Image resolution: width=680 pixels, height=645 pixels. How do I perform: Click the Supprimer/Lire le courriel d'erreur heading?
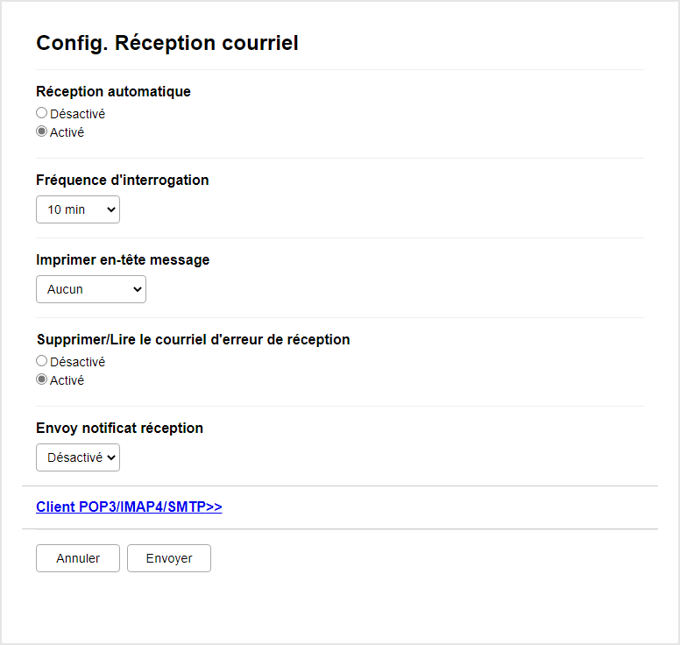click(x=193, y=339)
